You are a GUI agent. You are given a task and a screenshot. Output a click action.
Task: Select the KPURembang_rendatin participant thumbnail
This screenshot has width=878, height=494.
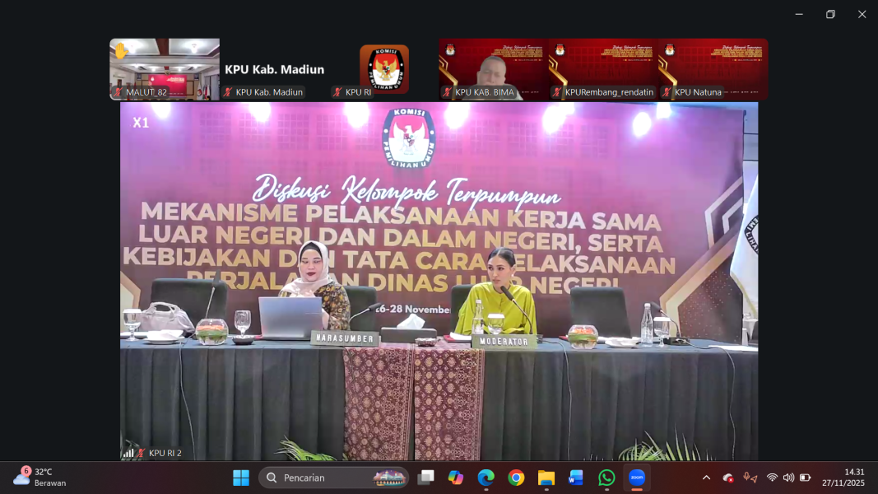coord(603,68)
